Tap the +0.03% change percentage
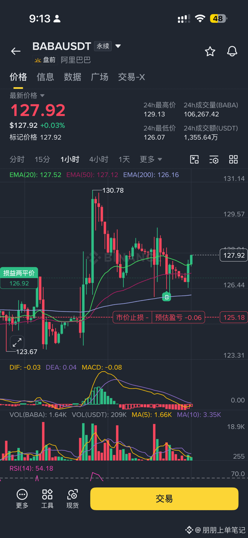The width and height of the screenshot is (248, 538). (53, 125)
